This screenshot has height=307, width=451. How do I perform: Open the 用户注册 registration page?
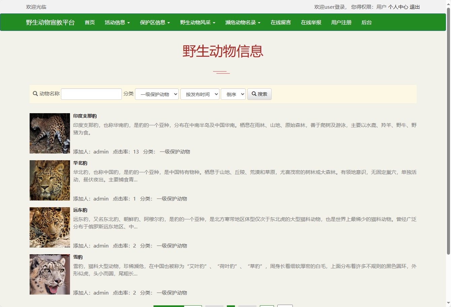[341, 22]
